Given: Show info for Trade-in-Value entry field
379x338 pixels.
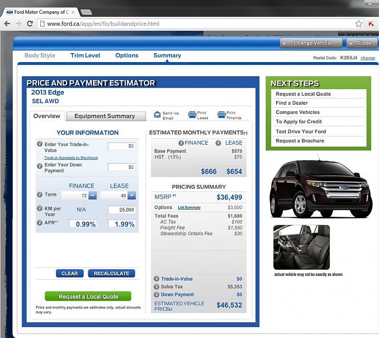Looking at the screenshot, I should click(x=40, y=144).
